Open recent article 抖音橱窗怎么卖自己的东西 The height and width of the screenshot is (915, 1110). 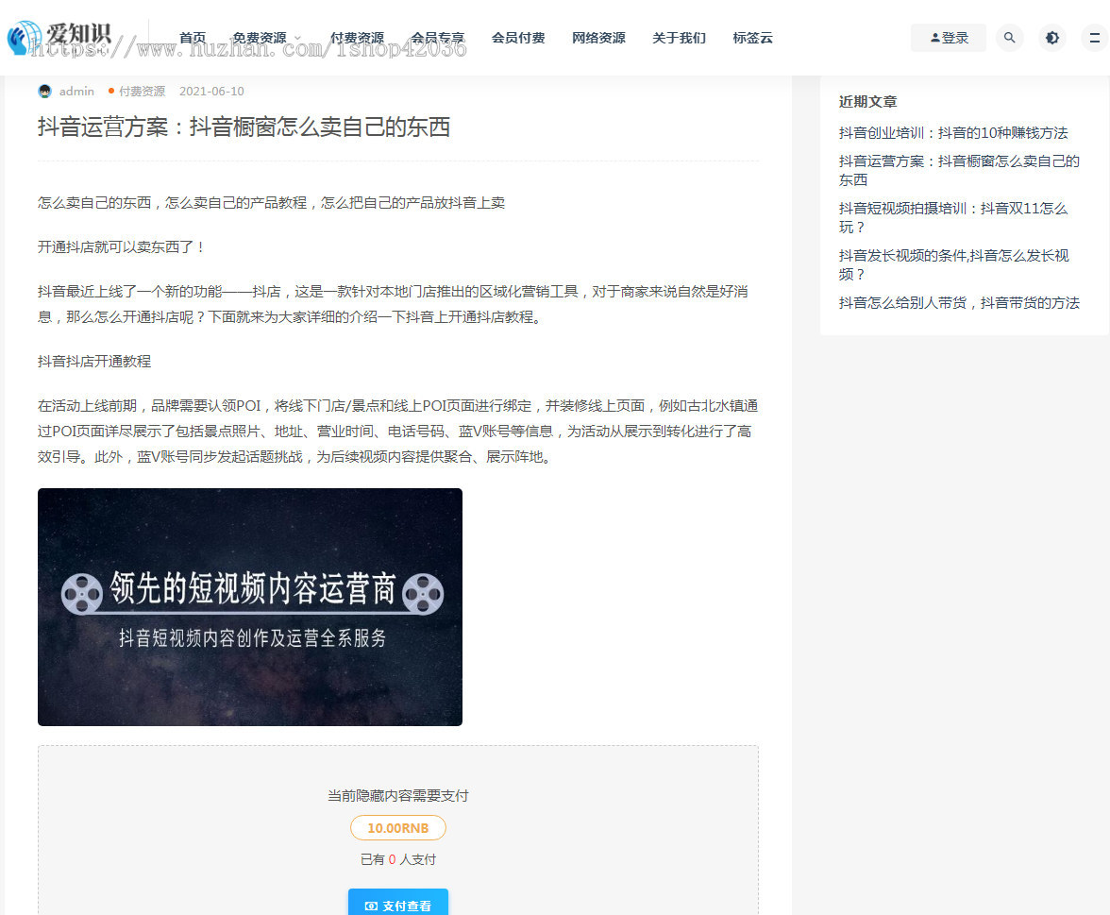(x=959, y=170)
